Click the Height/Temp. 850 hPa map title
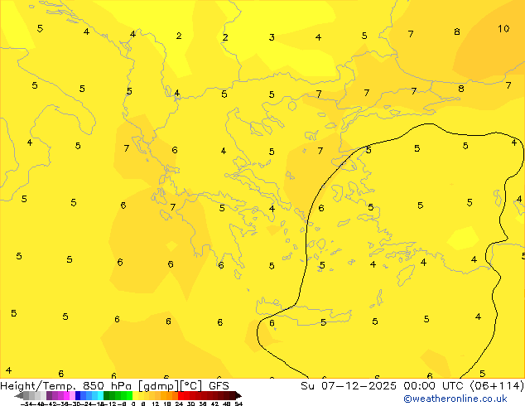525x406 pixels. 68,386
